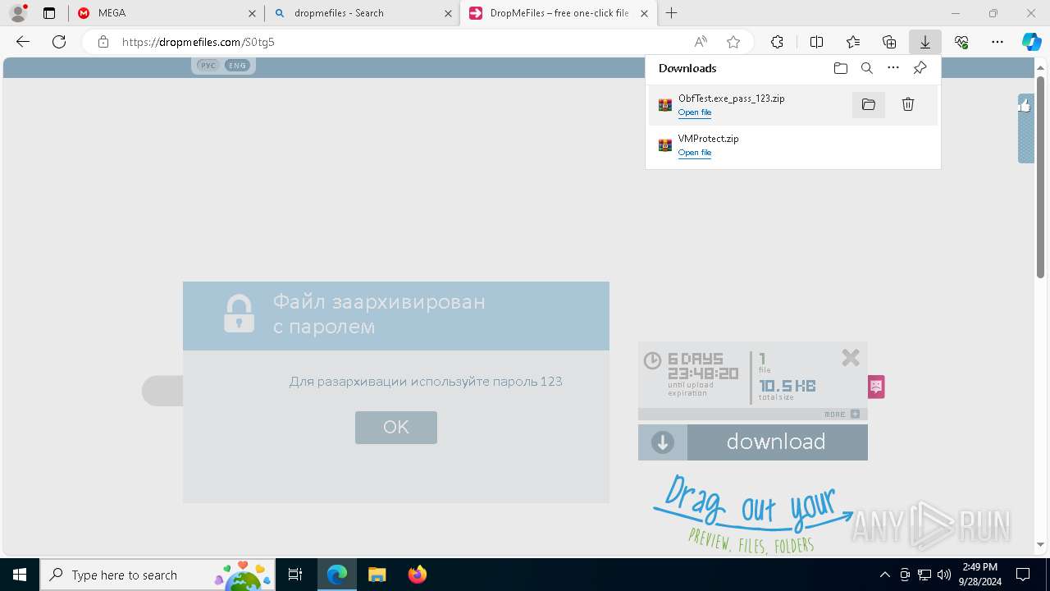Toggle split screen view
This screenshot has height=591, width=1050.
click(x=816, y=42)
